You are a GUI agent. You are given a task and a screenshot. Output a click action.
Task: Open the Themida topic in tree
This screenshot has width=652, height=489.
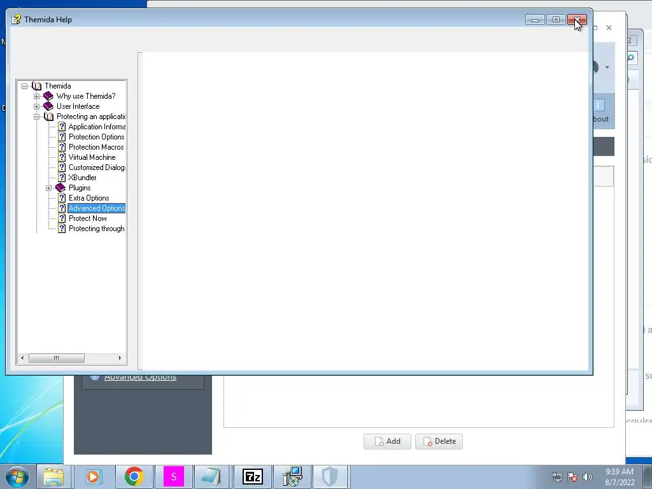(x=58, y=86)
